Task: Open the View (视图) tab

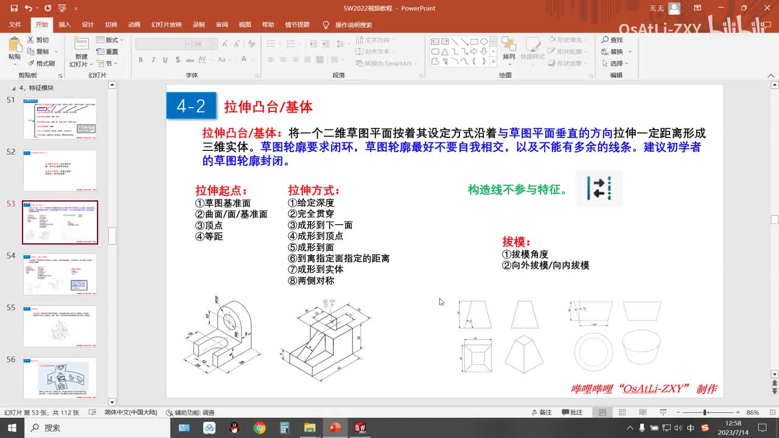Action: pos(245,25)
